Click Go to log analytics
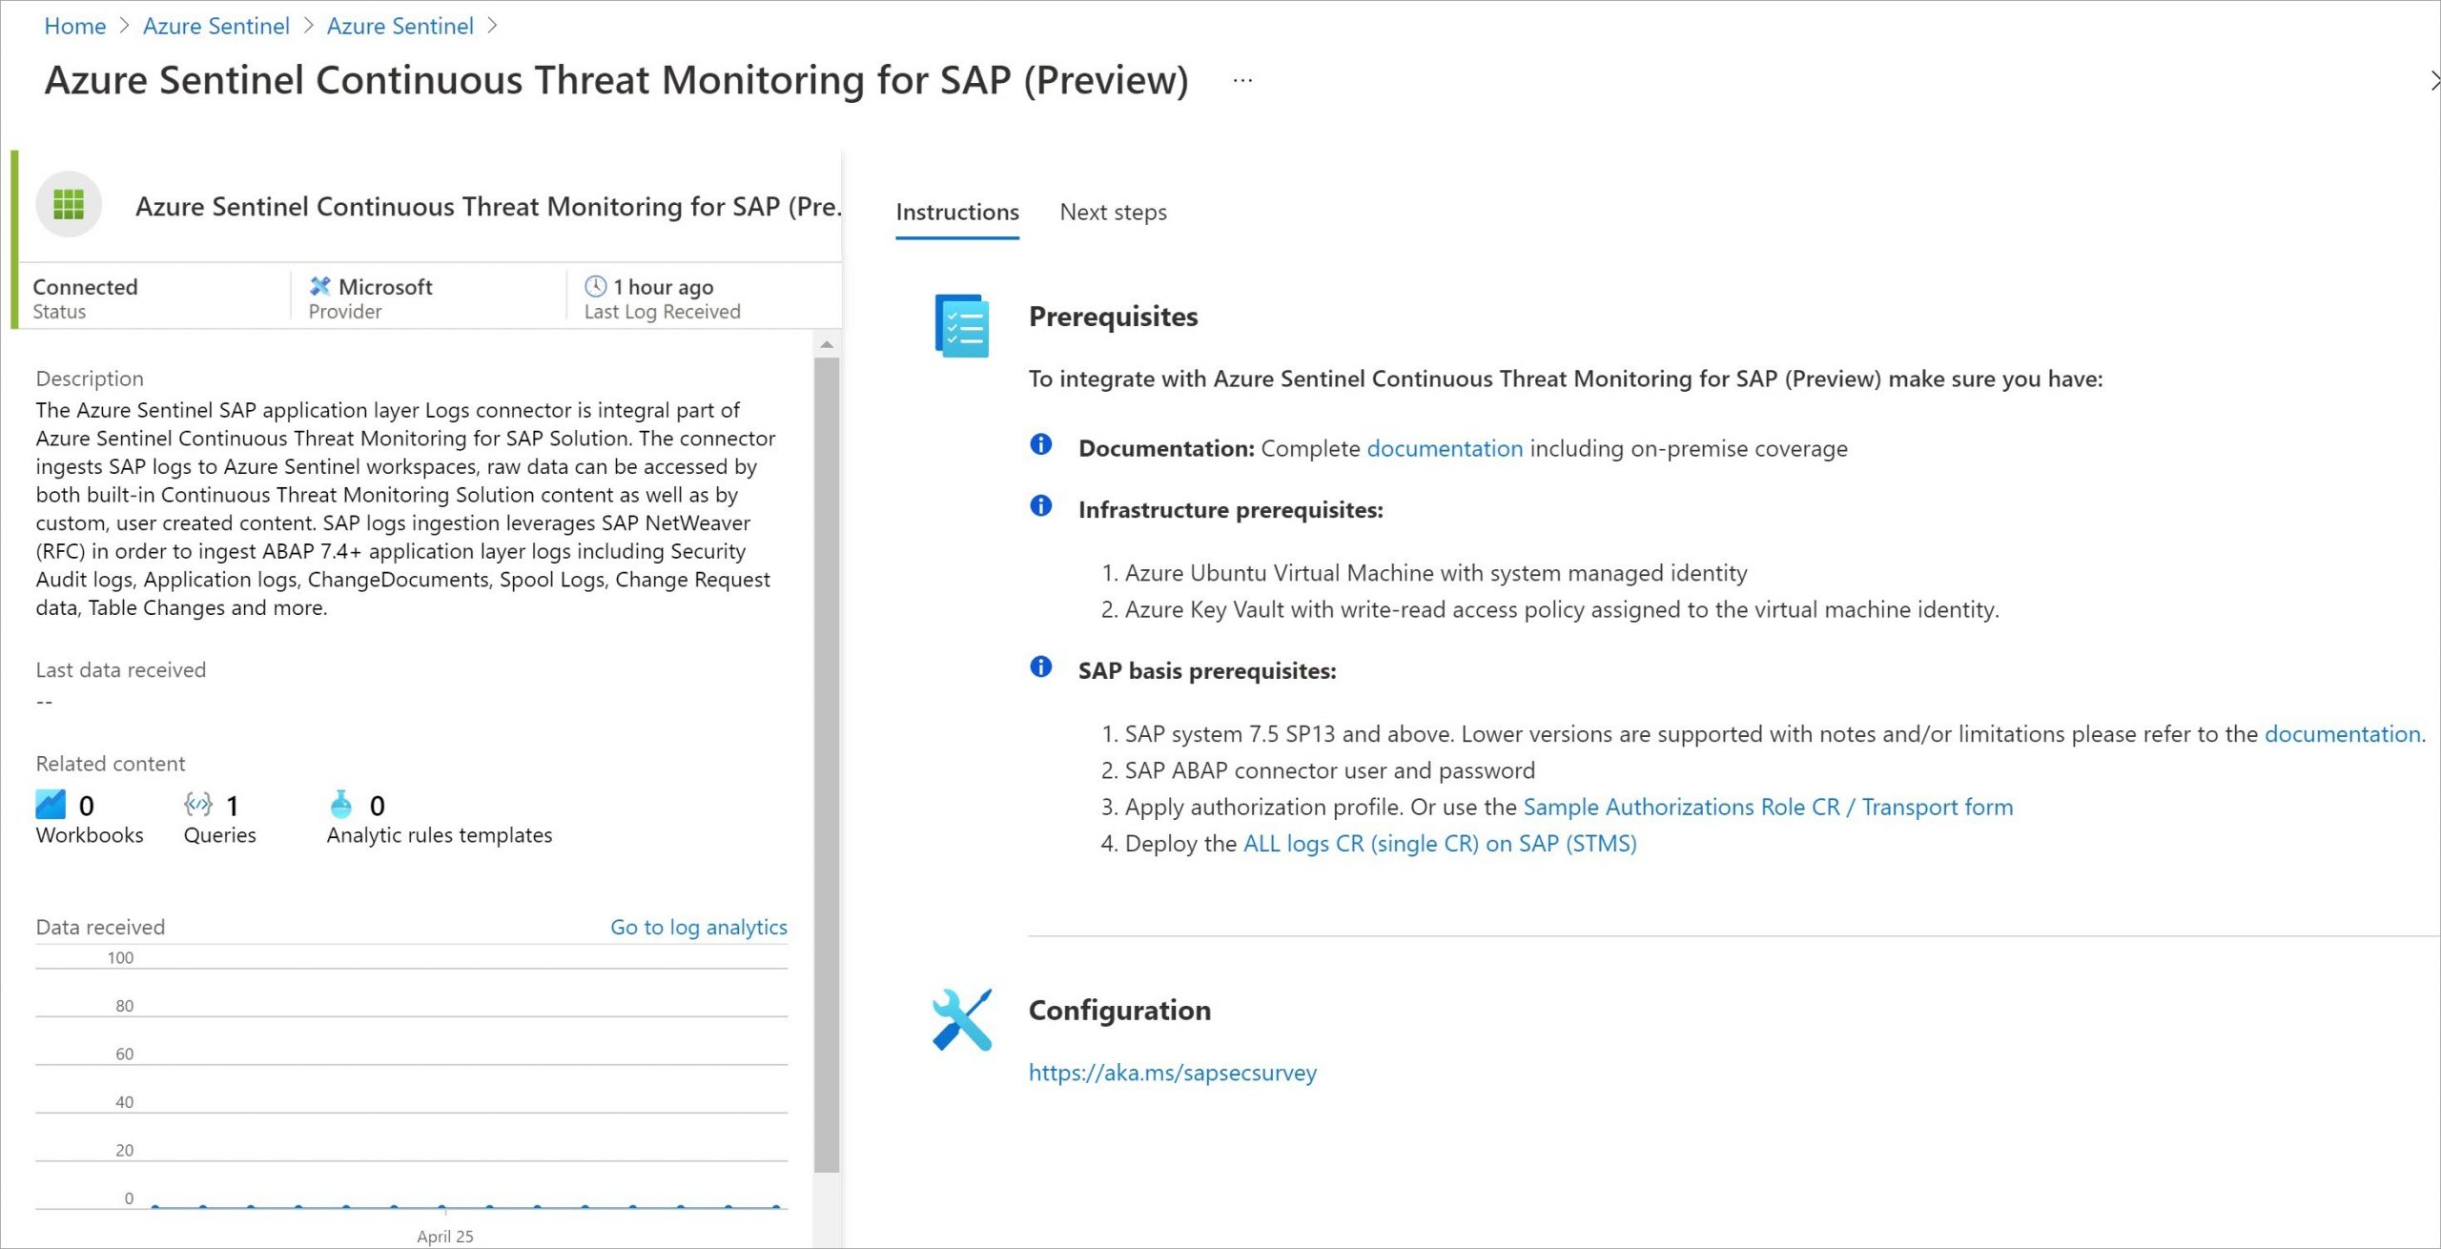2441x1249 pixels. pos(699,927)
